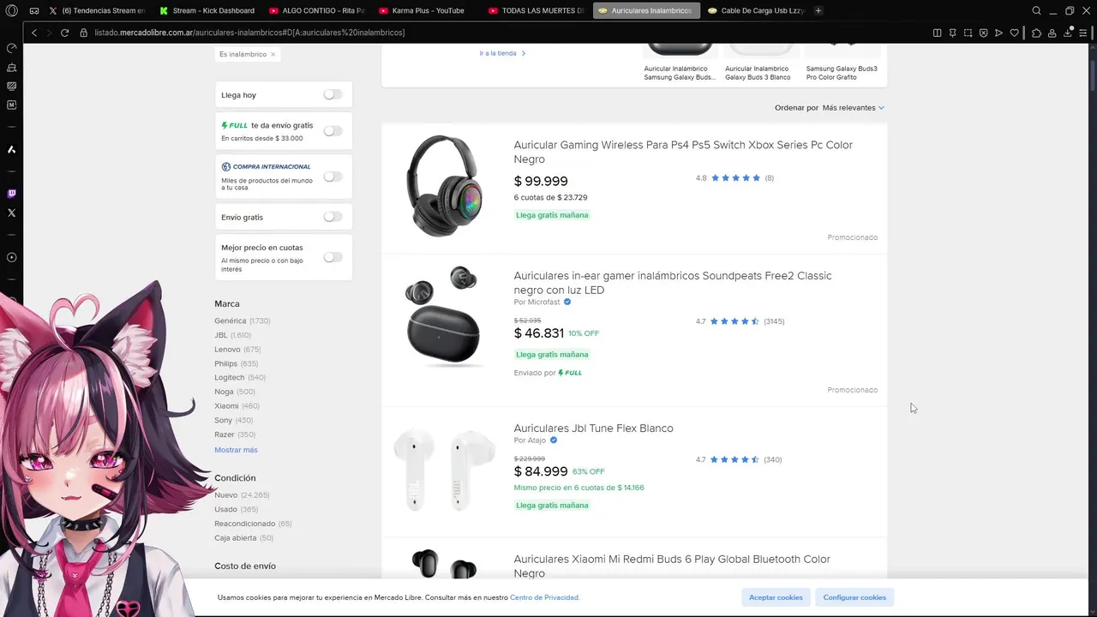Switch to the 'ALGO CONTIGO - Rita' tab
This screenshot has width=1097, height=617.
pos(316,10)
